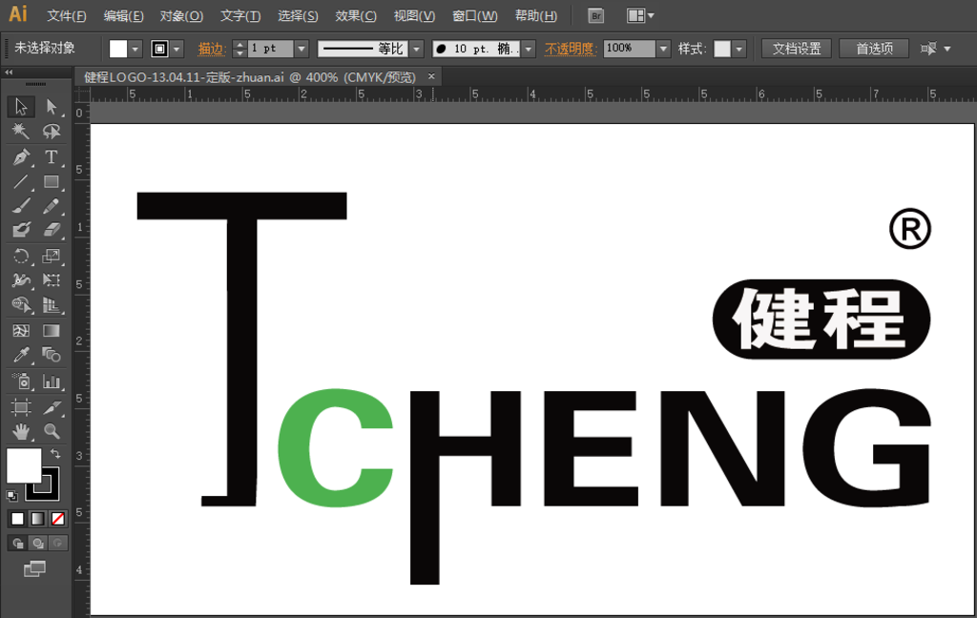The image size is (977, 618).
Task: Click the 文档设置 button
Action: (x=797, y=49)
